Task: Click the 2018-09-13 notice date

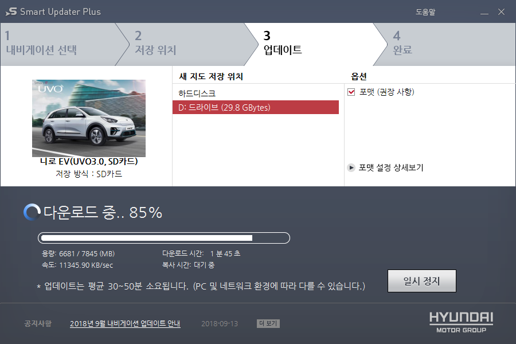Action: click(220, 323)
